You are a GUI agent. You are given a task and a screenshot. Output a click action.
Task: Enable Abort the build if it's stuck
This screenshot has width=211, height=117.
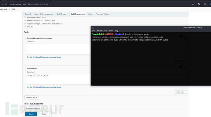pyautogui.click(x=25, y=17)
